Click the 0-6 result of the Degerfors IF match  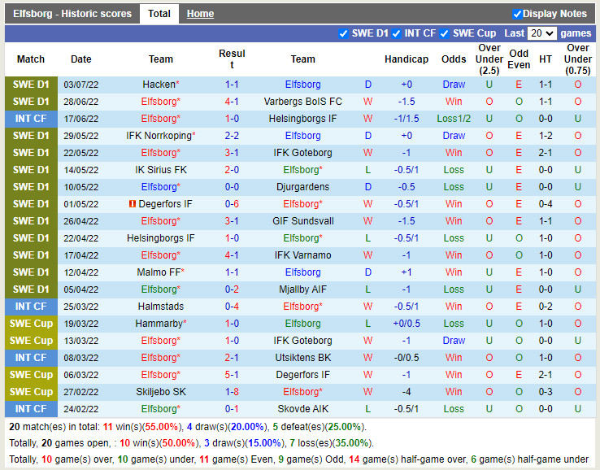click(232, 204)
